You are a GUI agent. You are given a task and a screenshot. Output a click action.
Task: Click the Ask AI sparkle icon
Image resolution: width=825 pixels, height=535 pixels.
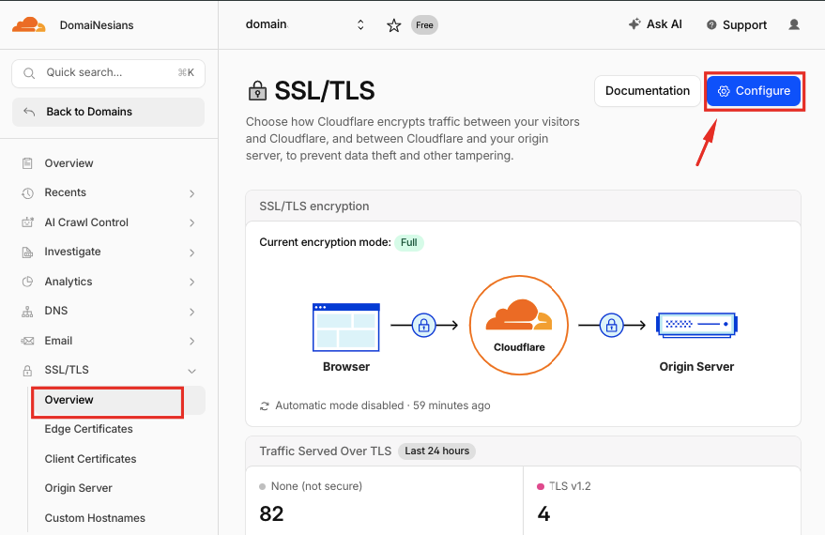point(634,24)
